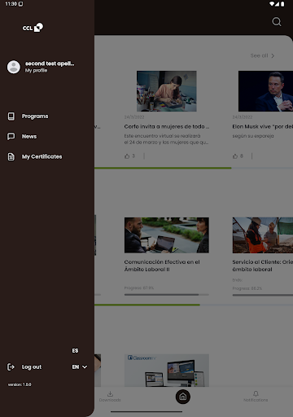Tap the CCL logo in the drawer
This screenshot has height=417, width=293.
coord(33,28)
